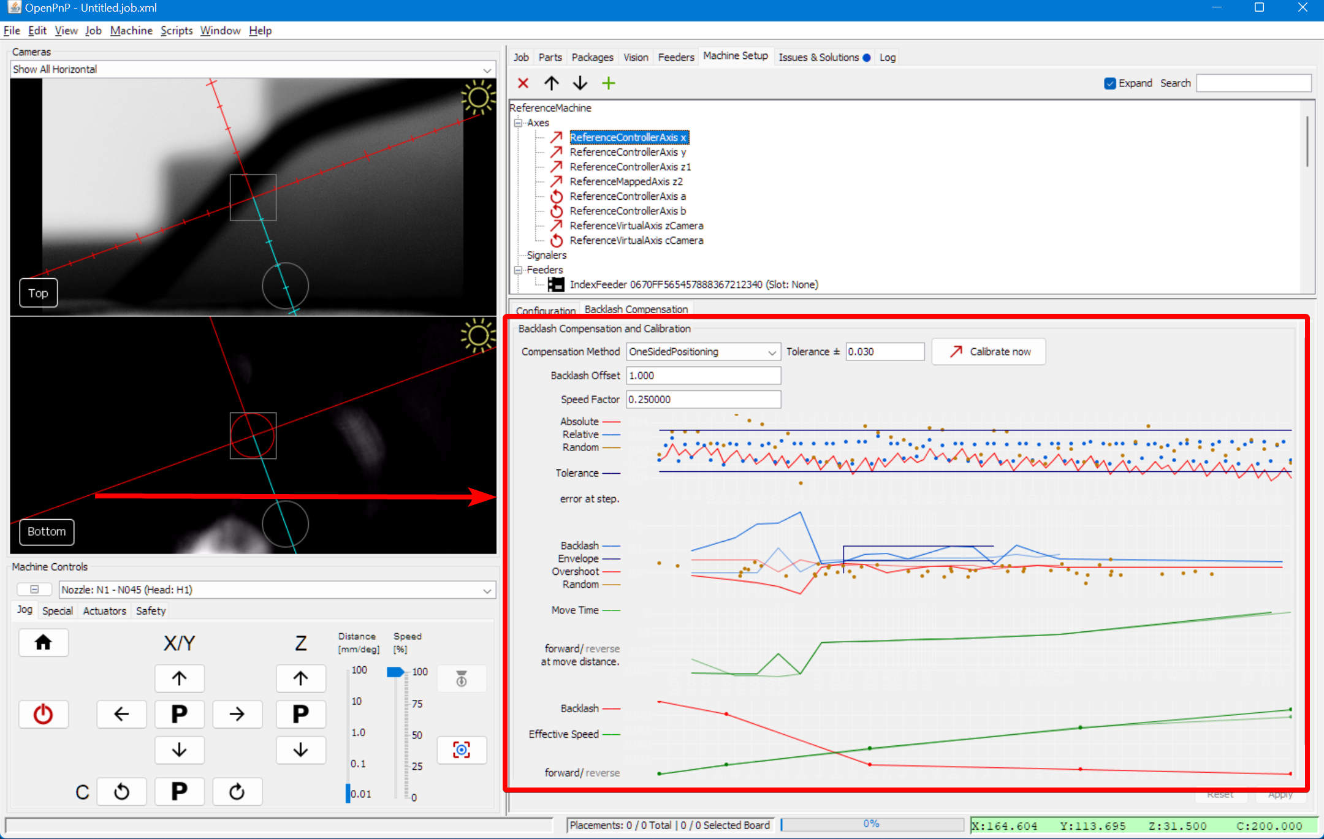Screen dimensions: 1324x839
Task: Home the machine using the house icon
Action: [44, 642]
